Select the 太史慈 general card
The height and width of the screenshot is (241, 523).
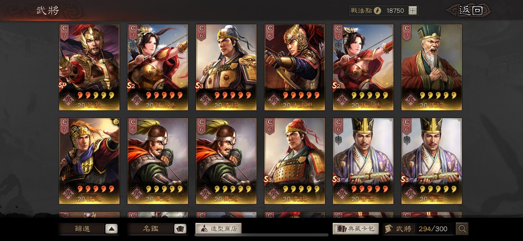click(295, 67)
